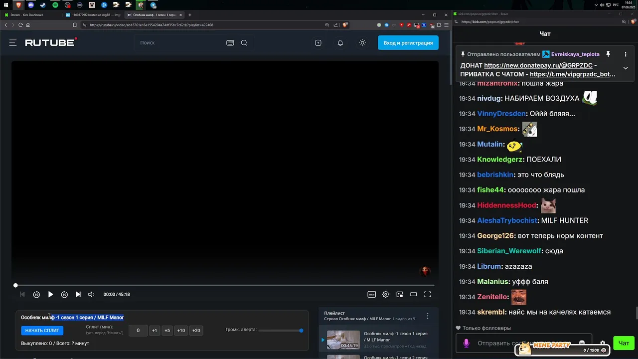Skip forward 10 seconds

[64, 295]
